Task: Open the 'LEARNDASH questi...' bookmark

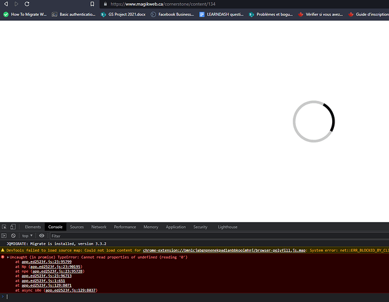Action: [x=224, y=14]
